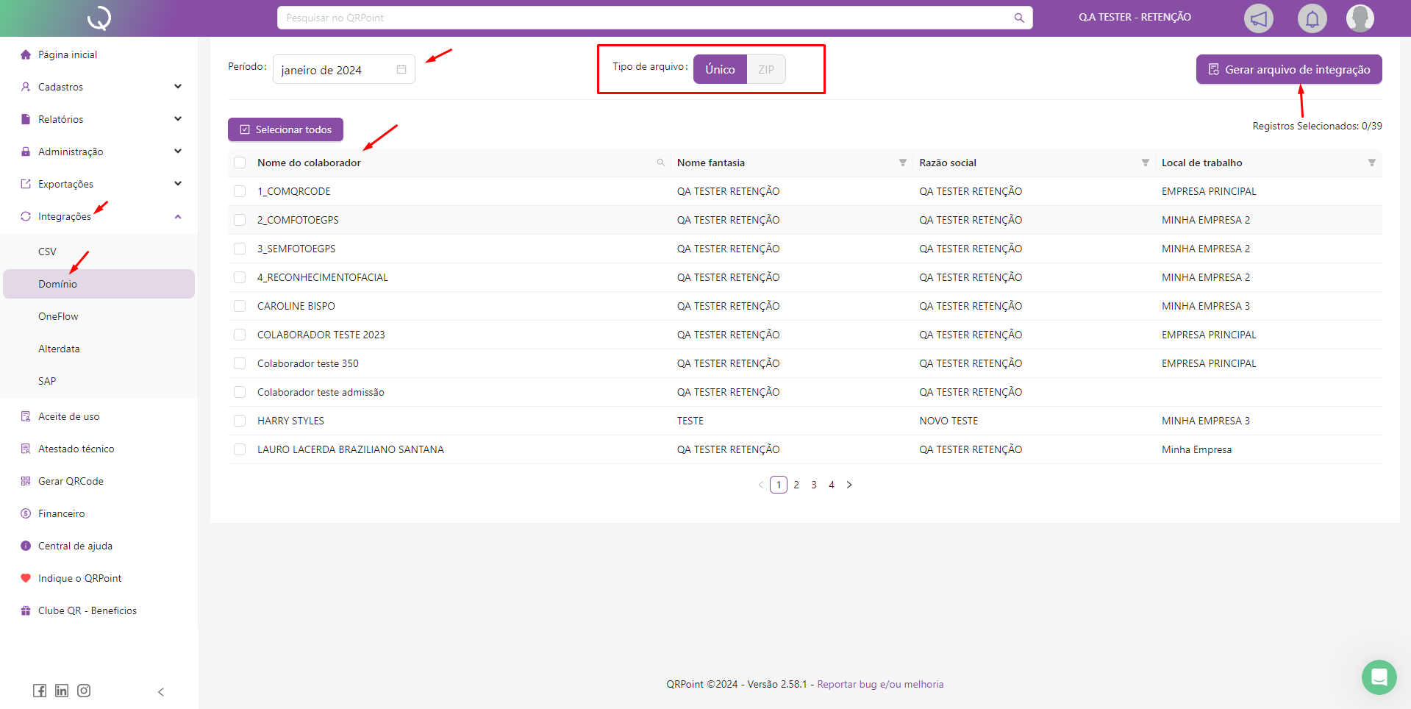Check the box for CAROLINE BISPO
The image size is (1411, 709).
[x=240, y=306]
